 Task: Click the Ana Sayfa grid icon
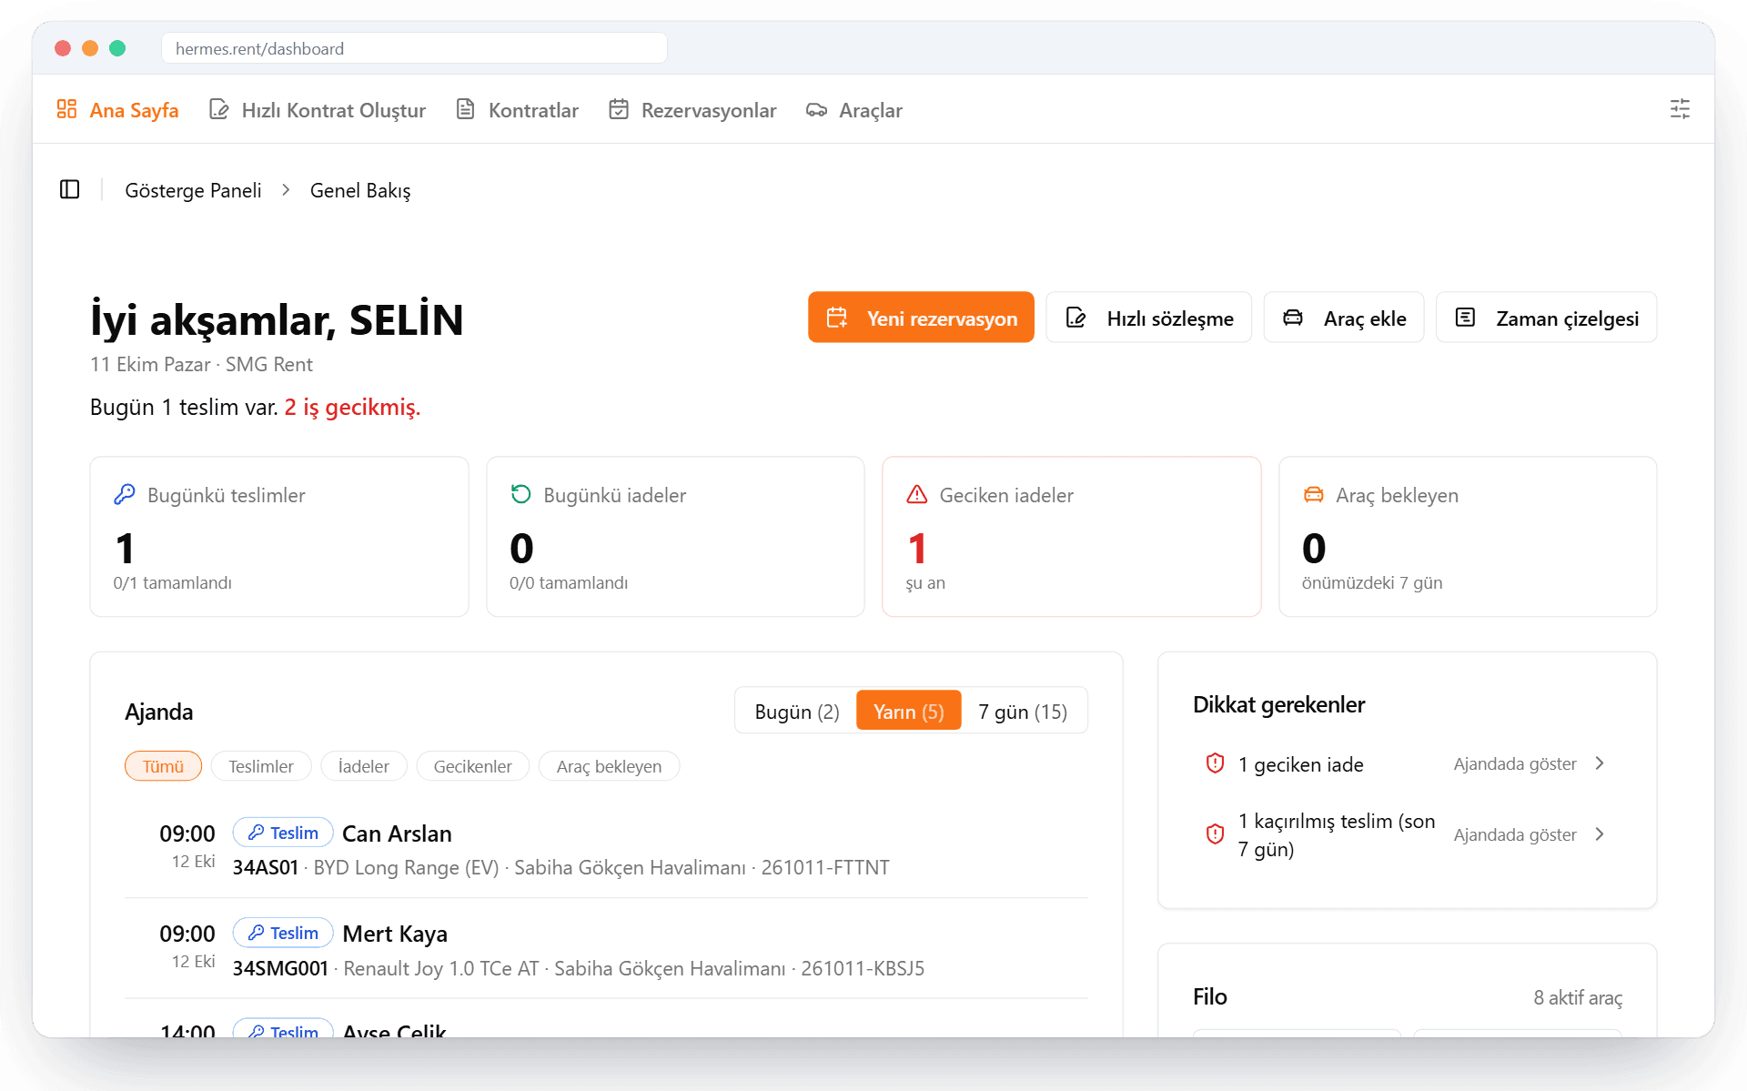point(66,109)
